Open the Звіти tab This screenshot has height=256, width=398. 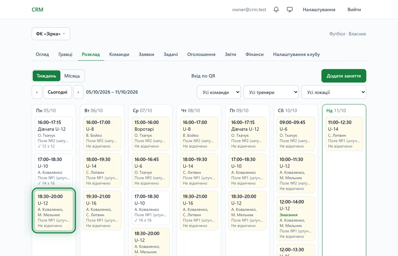[x=231, y=54]
